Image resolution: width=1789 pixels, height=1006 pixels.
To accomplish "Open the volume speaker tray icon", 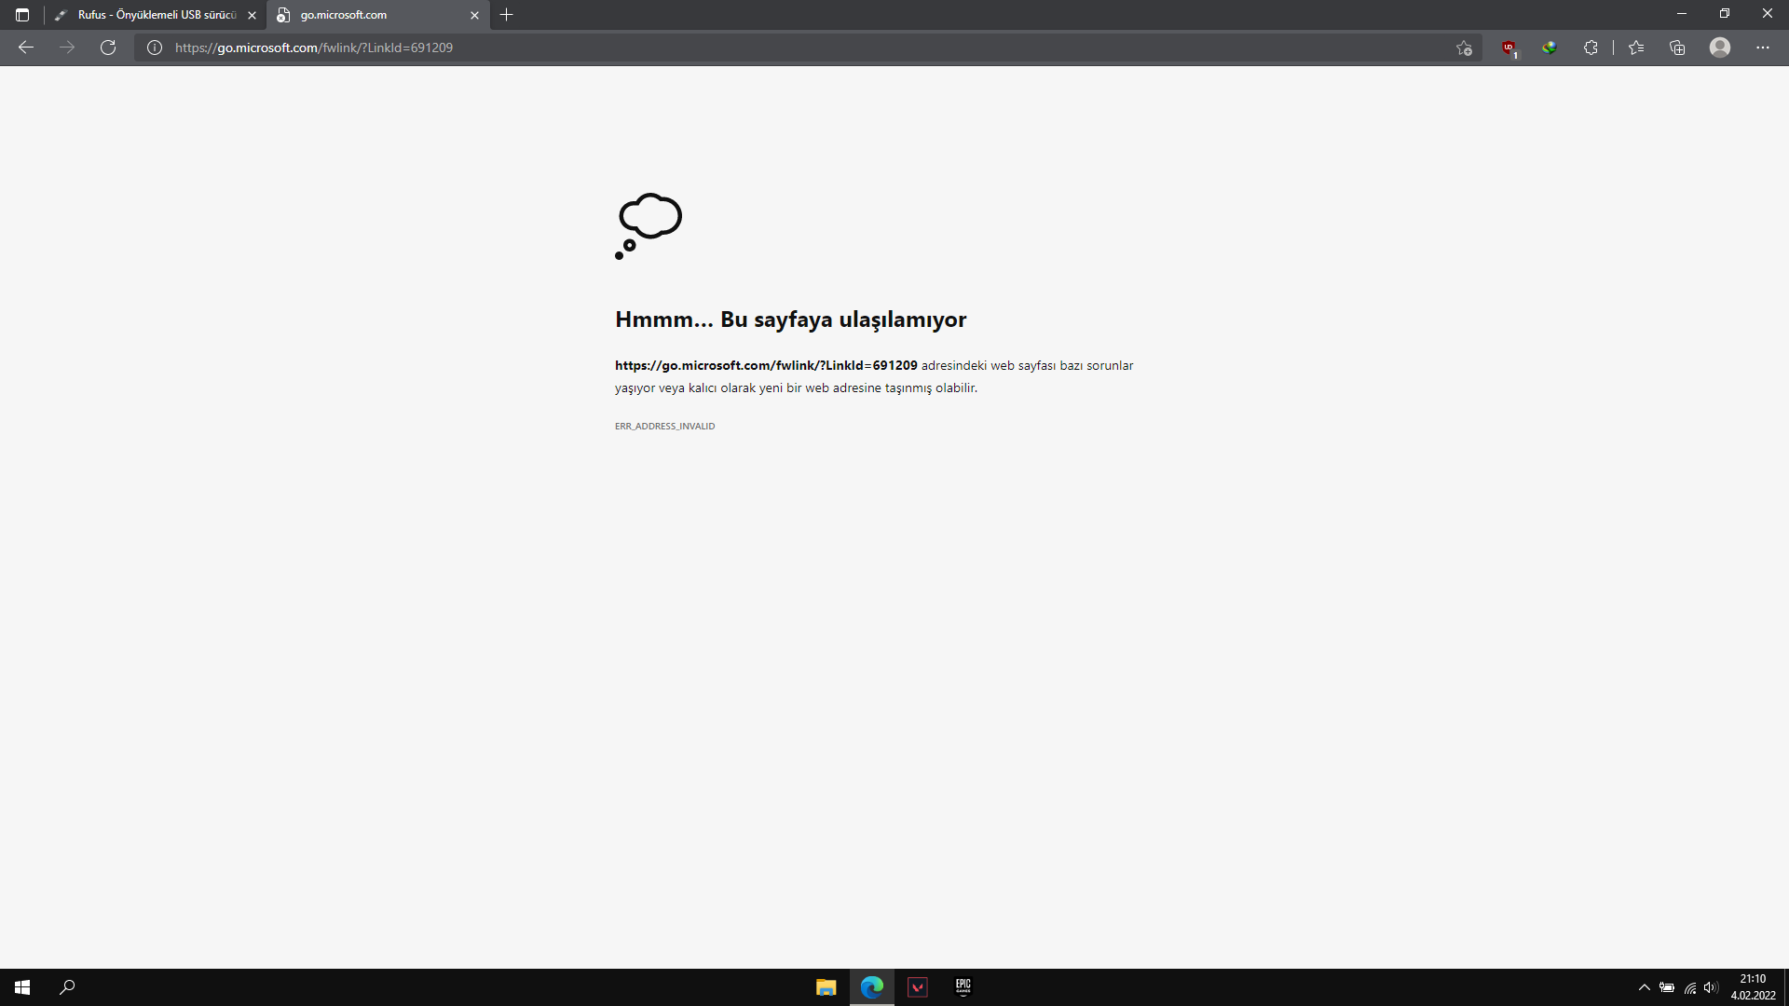I will [1711, 987].
